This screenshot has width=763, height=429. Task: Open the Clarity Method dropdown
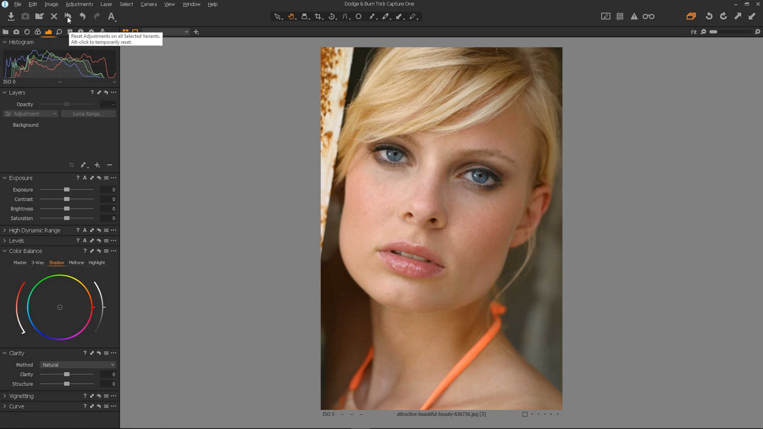coord(78,365)
